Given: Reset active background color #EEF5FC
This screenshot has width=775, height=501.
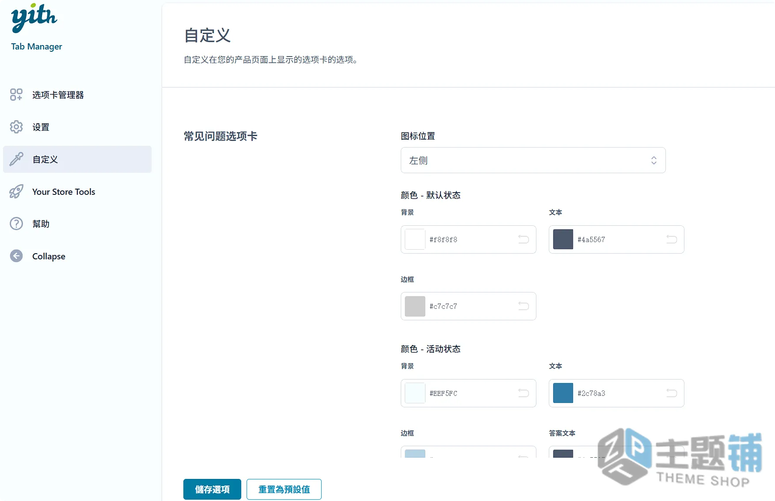Looking at the screenshot, I should [524, 393].
